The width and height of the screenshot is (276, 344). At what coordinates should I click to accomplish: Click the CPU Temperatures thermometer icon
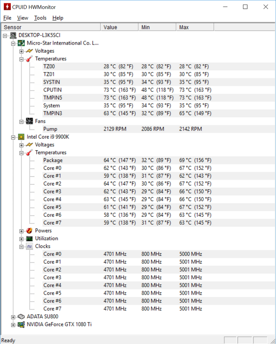click(x=29, y=153)
